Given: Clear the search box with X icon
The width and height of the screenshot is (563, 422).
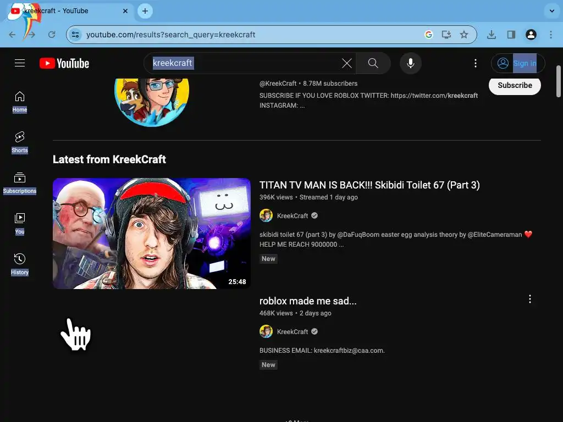Looking at the screenshot, I should (x=346, y=63).
